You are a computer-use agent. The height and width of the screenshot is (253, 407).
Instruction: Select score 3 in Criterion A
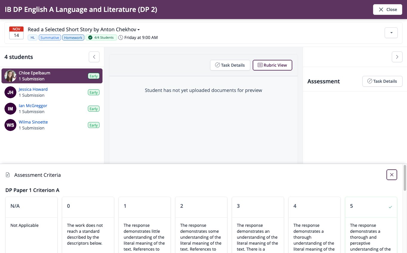pyautogui.click(x=258, y=225)
